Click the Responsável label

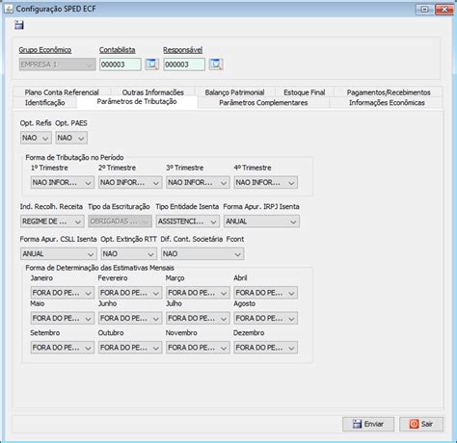pos(183,50)
